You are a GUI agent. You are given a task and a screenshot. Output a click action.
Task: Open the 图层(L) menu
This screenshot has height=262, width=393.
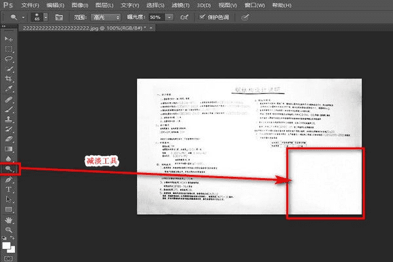click(x=105, y=5)
